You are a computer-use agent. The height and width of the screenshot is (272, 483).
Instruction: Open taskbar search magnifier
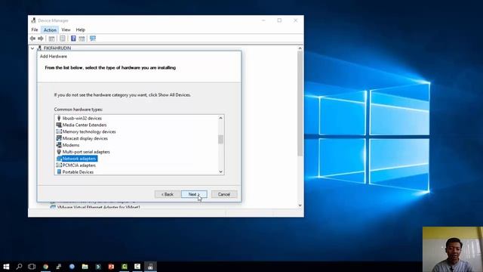pos(19,267)
